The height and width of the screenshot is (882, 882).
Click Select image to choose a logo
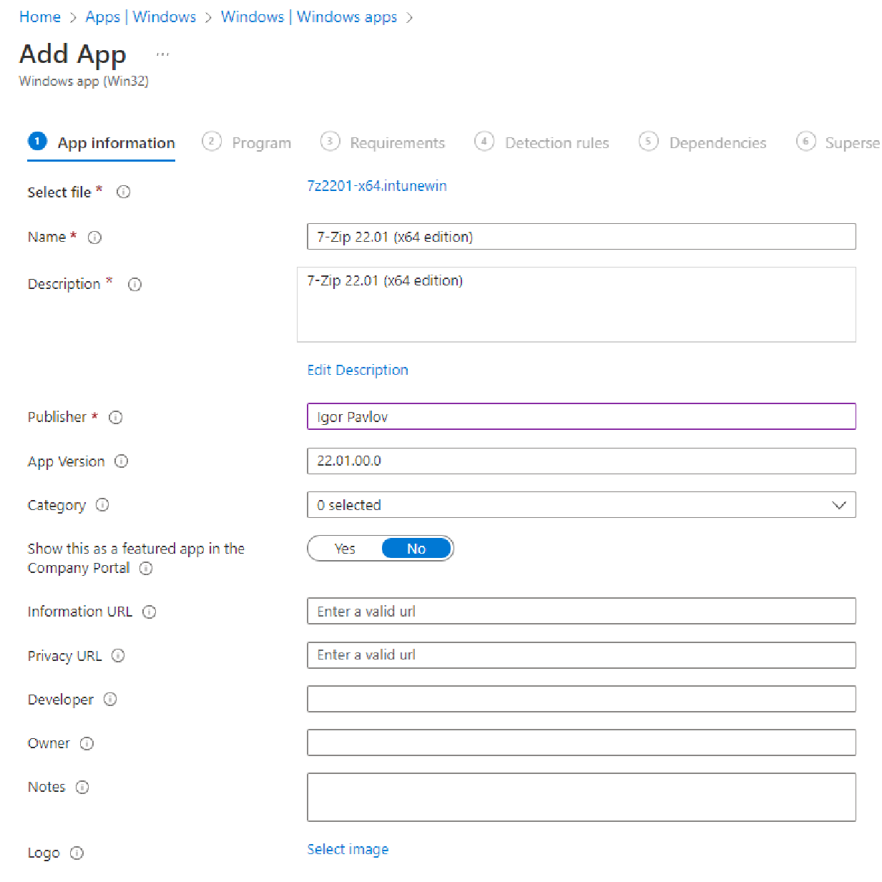(x=348, y=849)
